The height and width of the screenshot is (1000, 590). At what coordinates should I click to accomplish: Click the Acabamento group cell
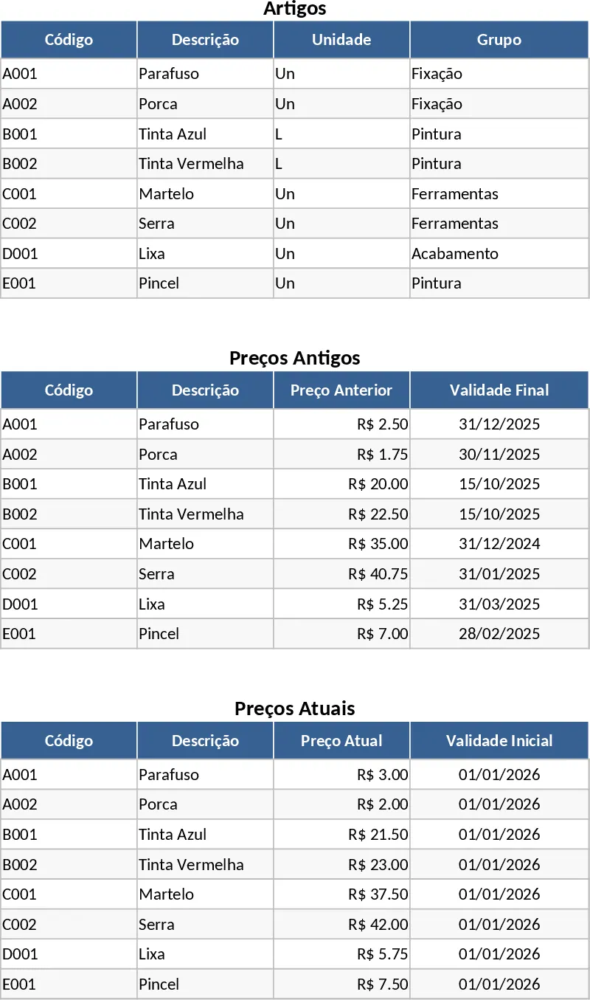455,254
